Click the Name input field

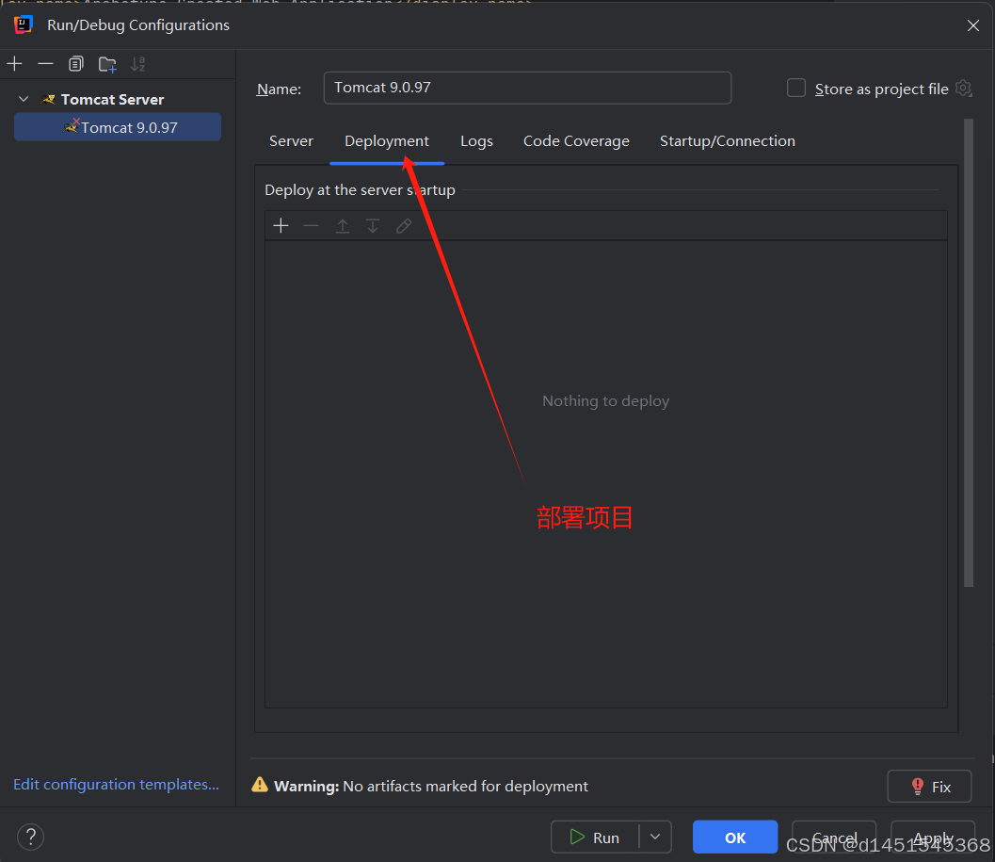click(x=527, y=88)
